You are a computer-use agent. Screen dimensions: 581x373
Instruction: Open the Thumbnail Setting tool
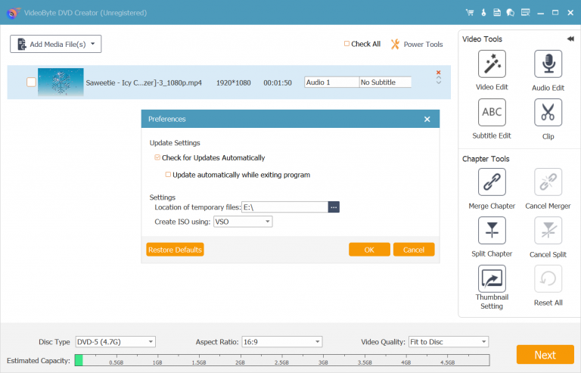point(492,278)
